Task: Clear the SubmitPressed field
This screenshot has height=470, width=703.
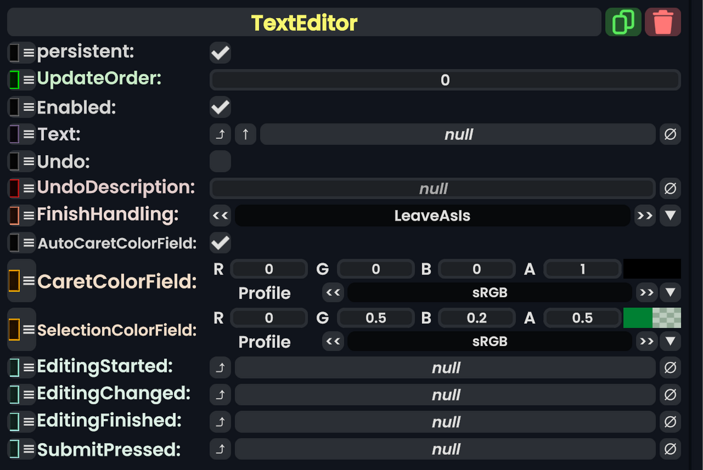Action: 670,449
